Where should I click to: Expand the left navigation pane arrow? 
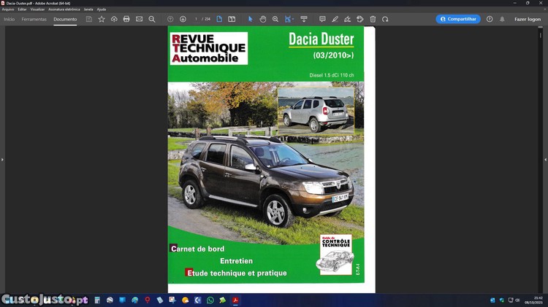(3, 160)
